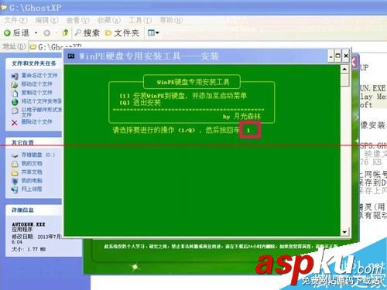Open the 编辑(E) menu in Explorer
The image size is (387, 290).
coord(47,20)
